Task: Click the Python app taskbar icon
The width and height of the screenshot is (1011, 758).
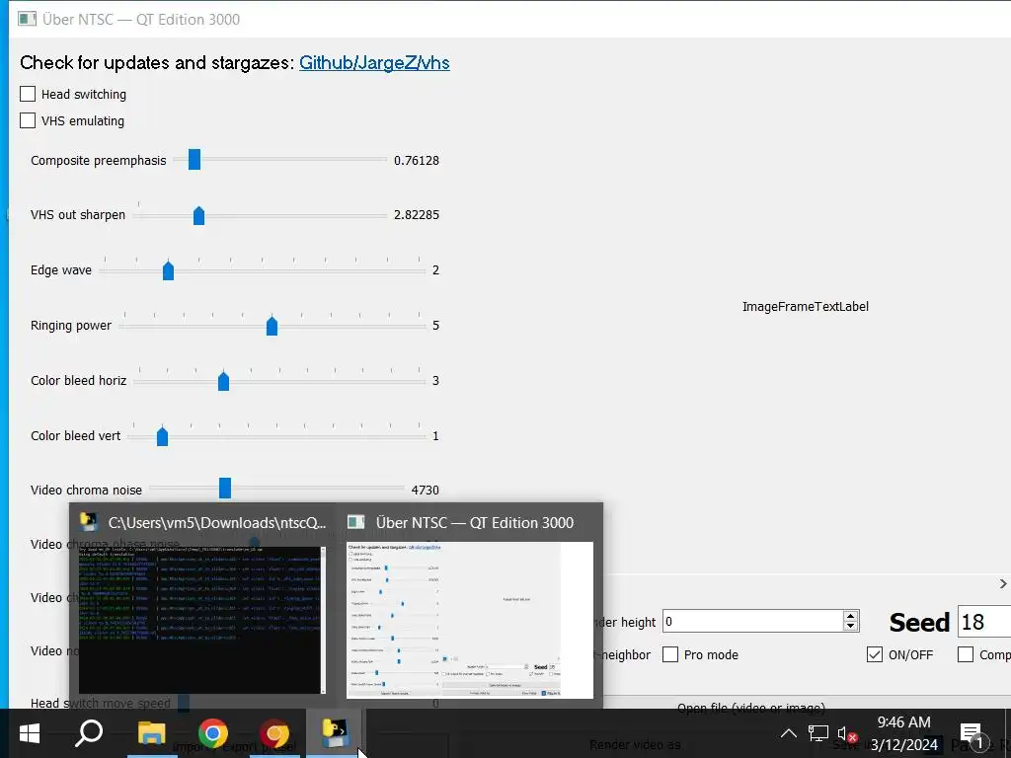Action: 336,733
